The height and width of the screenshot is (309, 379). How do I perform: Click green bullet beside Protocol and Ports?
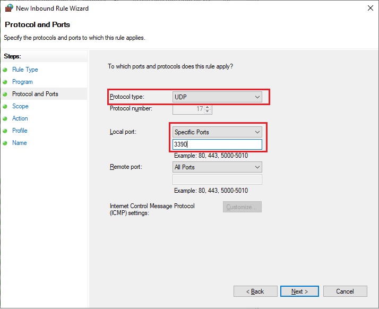(x=5, y=95)
